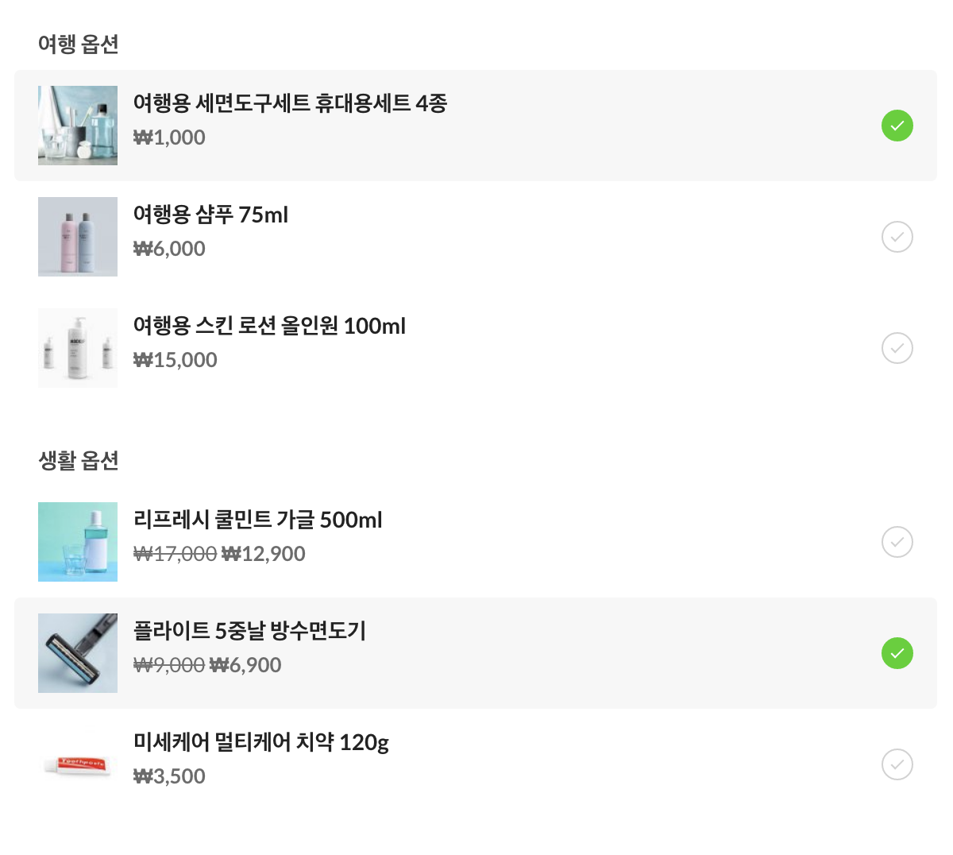Image resolution: width=953 pixels, height=855 pixels.
Task: Click the 여행용 샴푸 75ml product name
Action: pyautogui.click(x=210, y=215)
